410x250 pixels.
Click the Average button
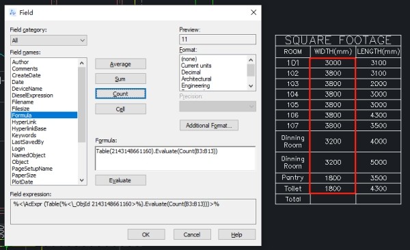120,64
